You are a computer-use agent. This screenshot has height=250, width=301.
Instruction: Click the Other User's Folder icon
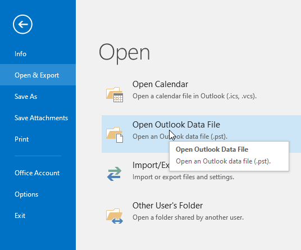coord(115,216)
